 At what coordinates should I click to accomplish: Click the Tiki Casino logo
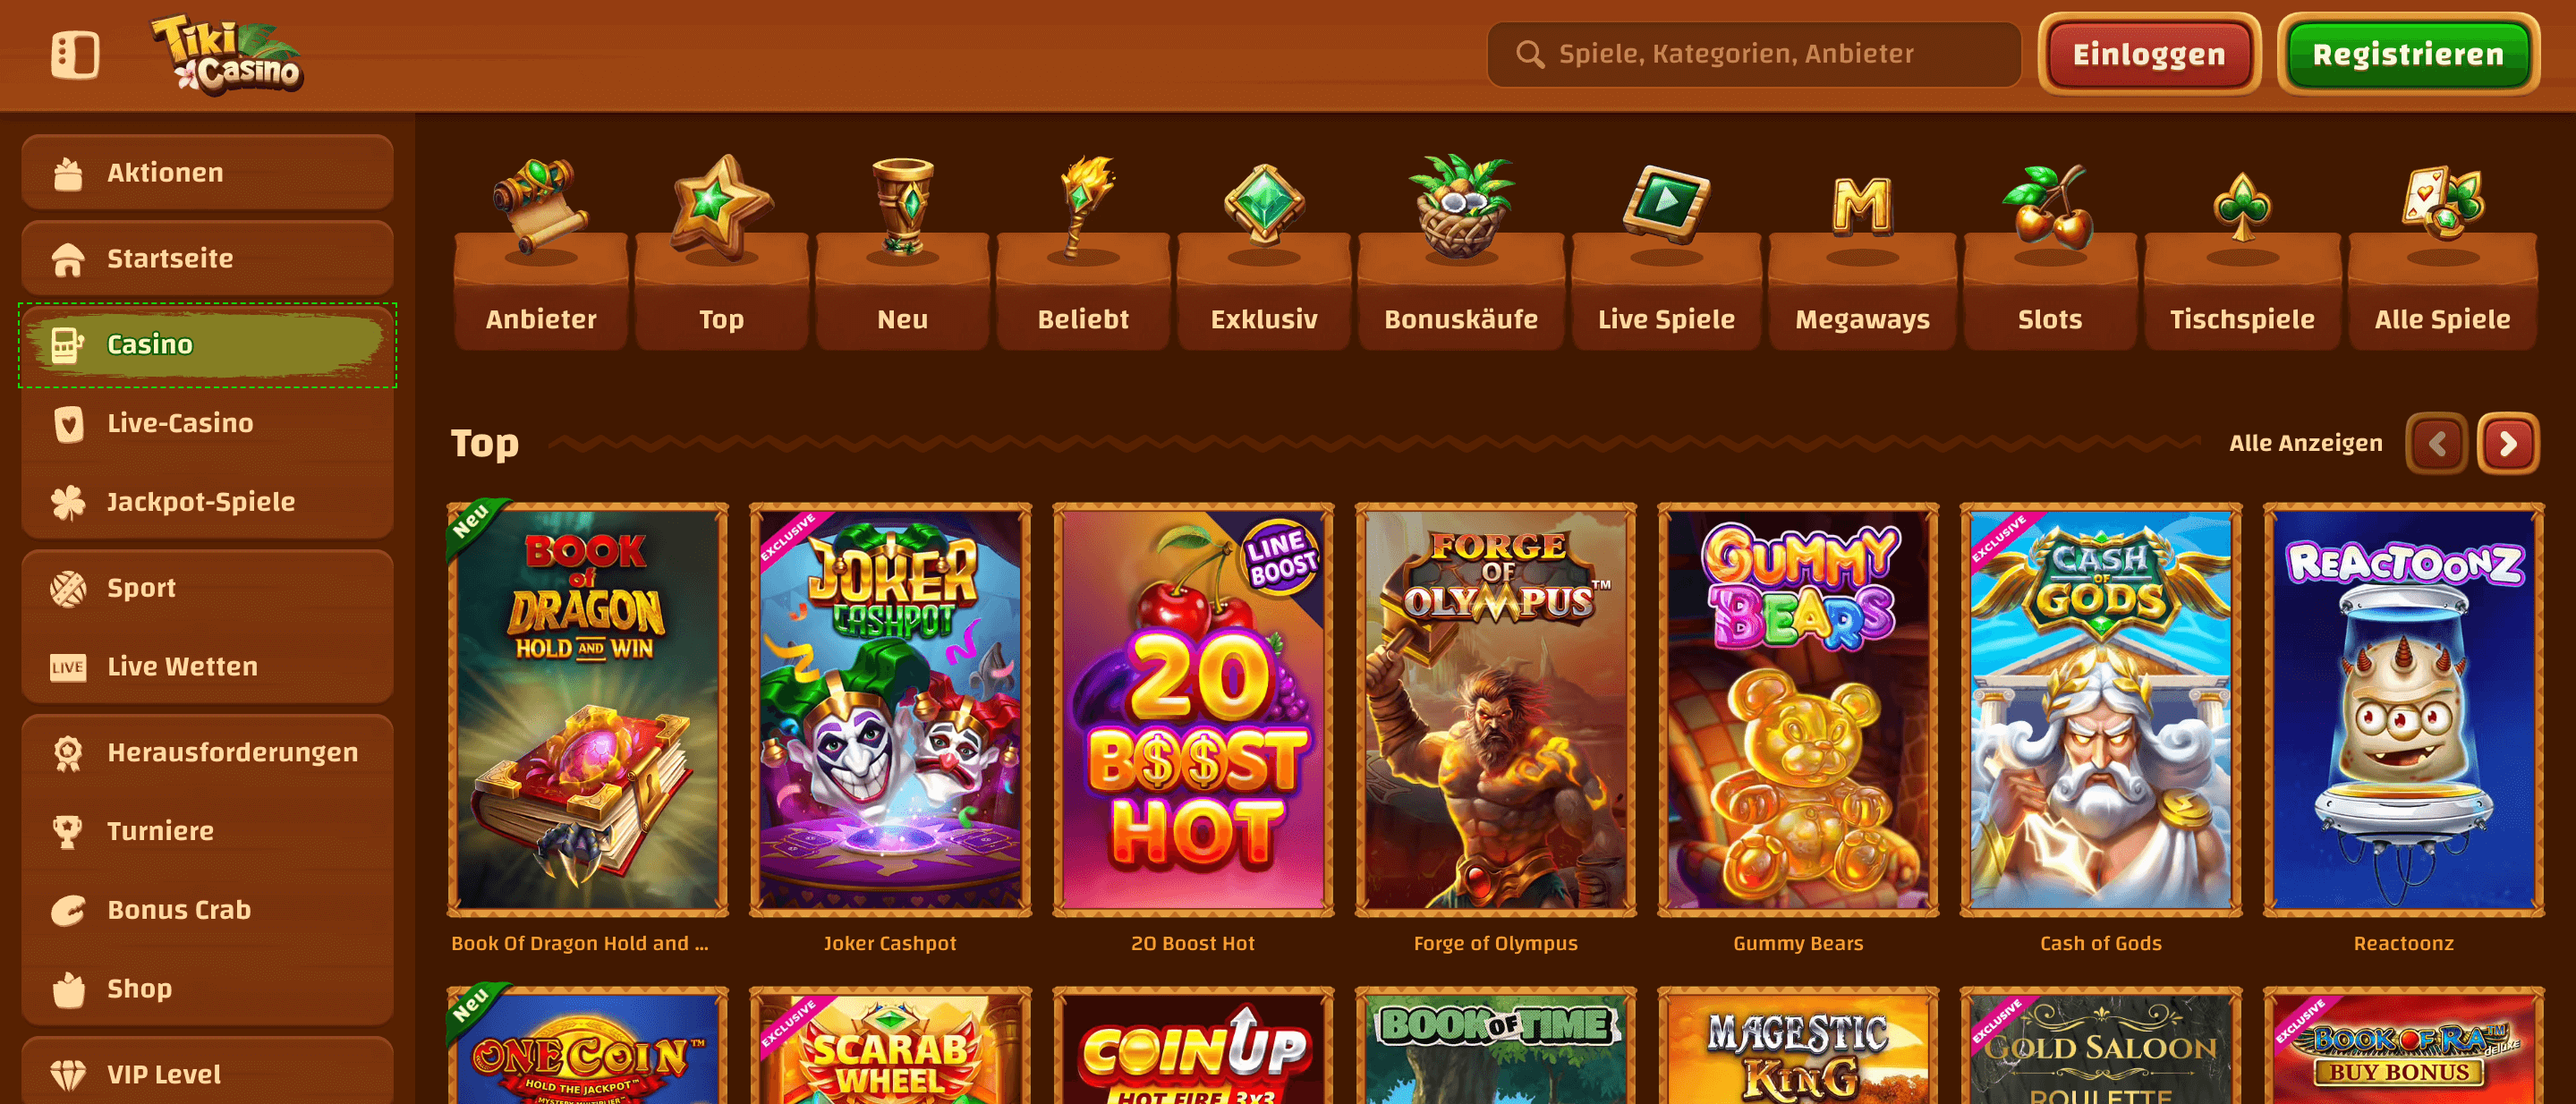pos(228,55)
